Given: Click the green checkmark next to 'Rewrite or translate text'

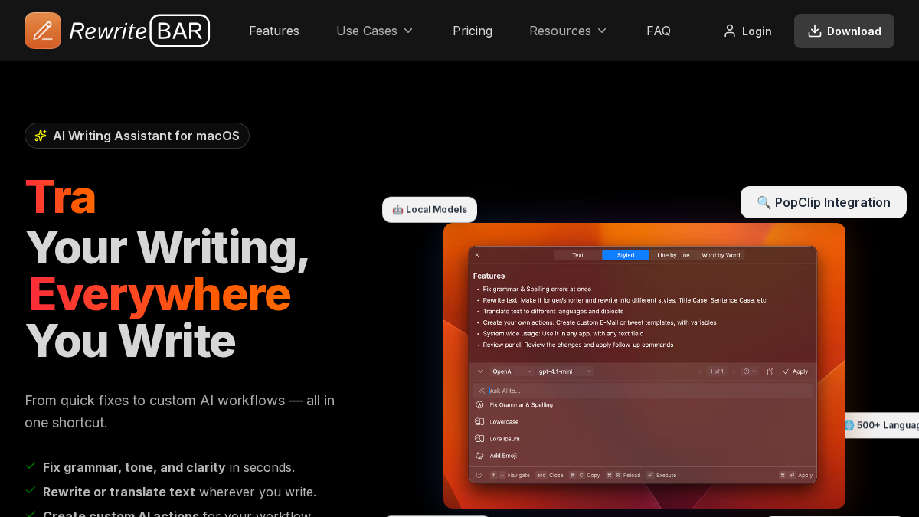Looking at the screenshot, I should pos(31,490).
